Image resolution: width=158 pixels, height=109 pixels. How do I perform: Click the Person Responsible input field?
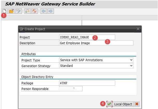(71, 89)
